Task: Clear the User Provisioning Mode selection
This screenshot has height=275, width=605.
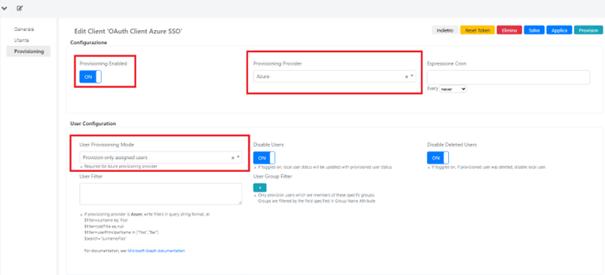Action: (232, 158)
